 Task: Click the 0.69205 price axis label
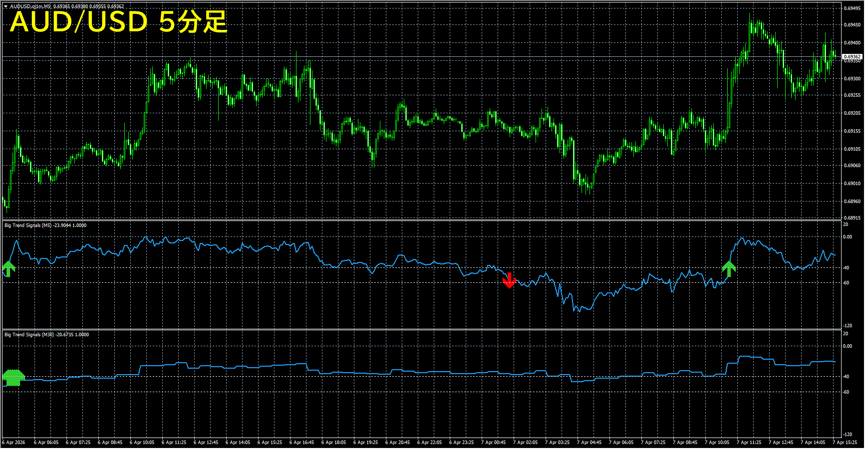(x=852, y=113)
